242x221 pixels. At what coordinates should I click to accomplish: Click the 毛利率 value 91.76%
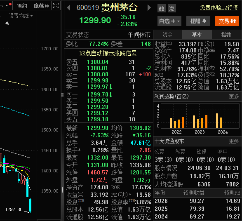[187, 69]
